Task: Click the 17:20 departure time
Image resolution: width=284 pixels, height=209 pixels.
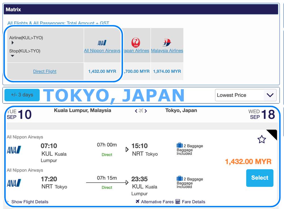Action: point(49,179)
